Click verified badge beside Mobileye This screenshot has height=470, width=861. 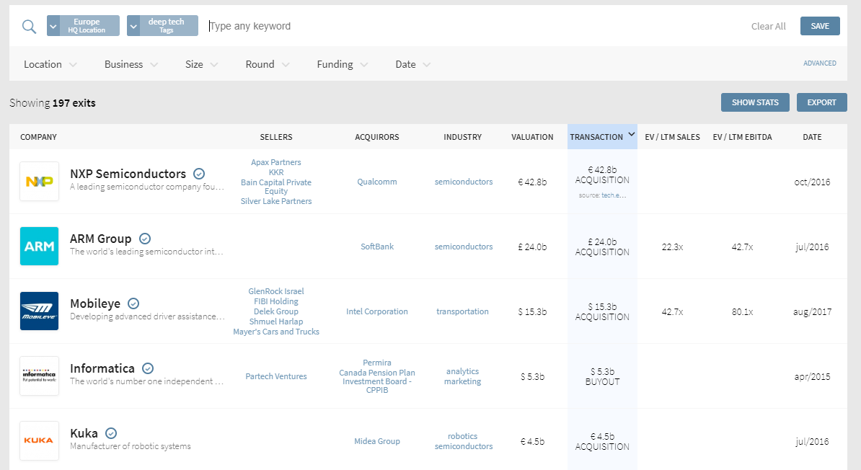[133, 303]
